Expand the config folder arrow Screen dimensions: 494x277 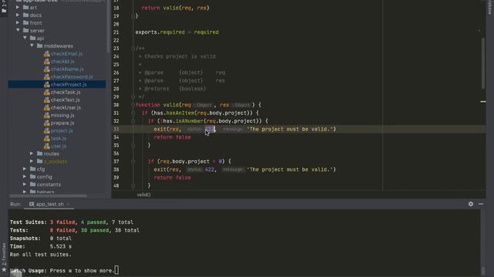tap(25, 176)
